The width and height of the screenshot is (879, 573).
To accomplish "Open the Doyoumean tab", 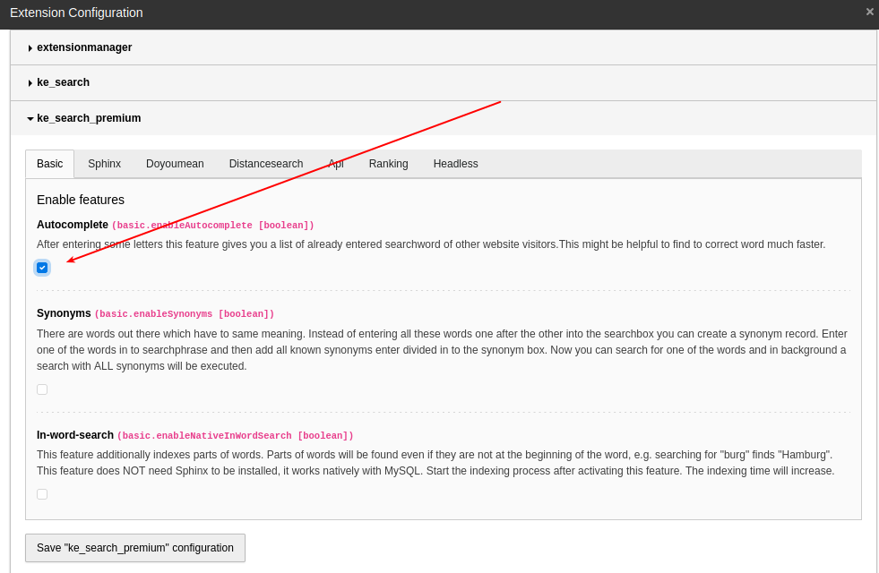I will tap(175, 164).
